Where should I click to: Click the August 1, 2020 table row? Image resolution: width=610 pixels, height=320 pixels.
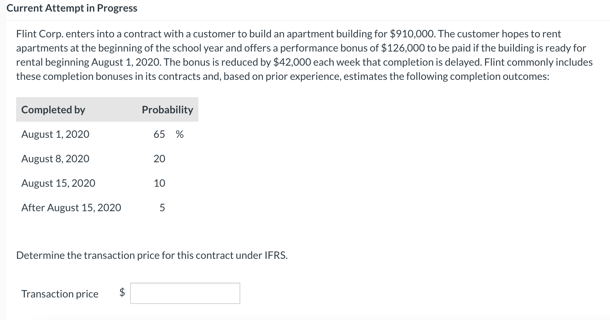[55, 134]
